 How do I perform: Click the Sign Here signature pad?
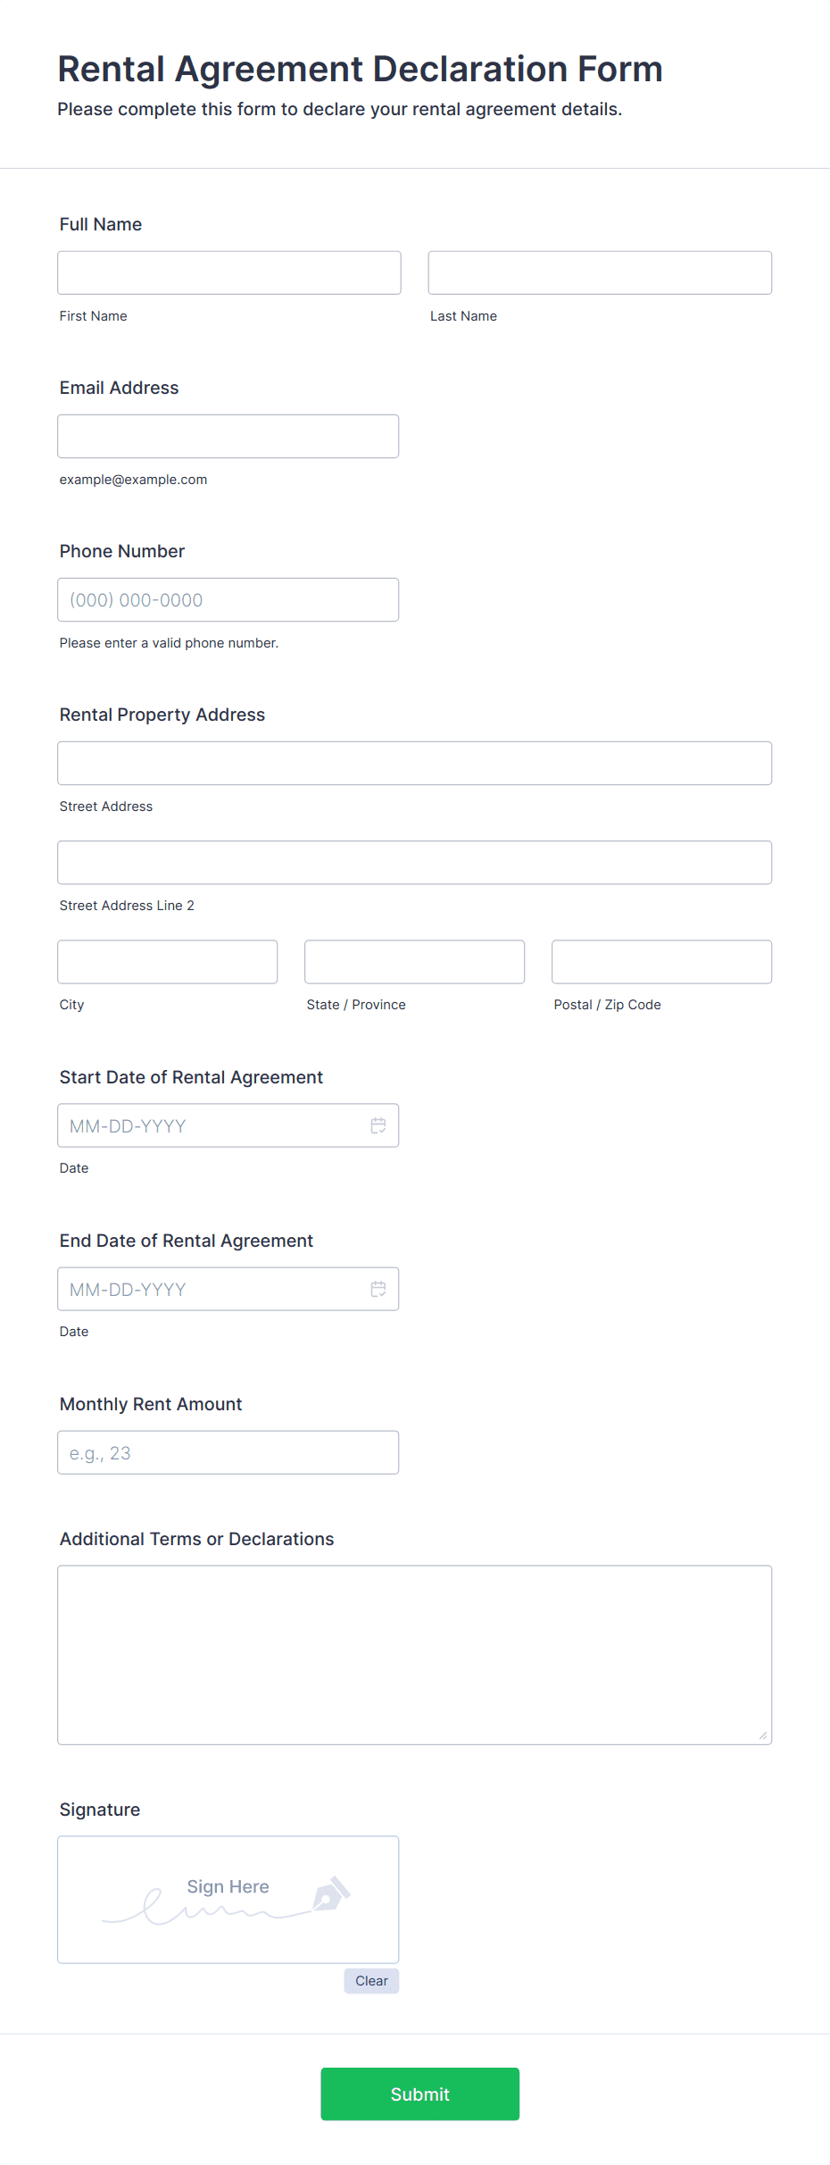228,1899
